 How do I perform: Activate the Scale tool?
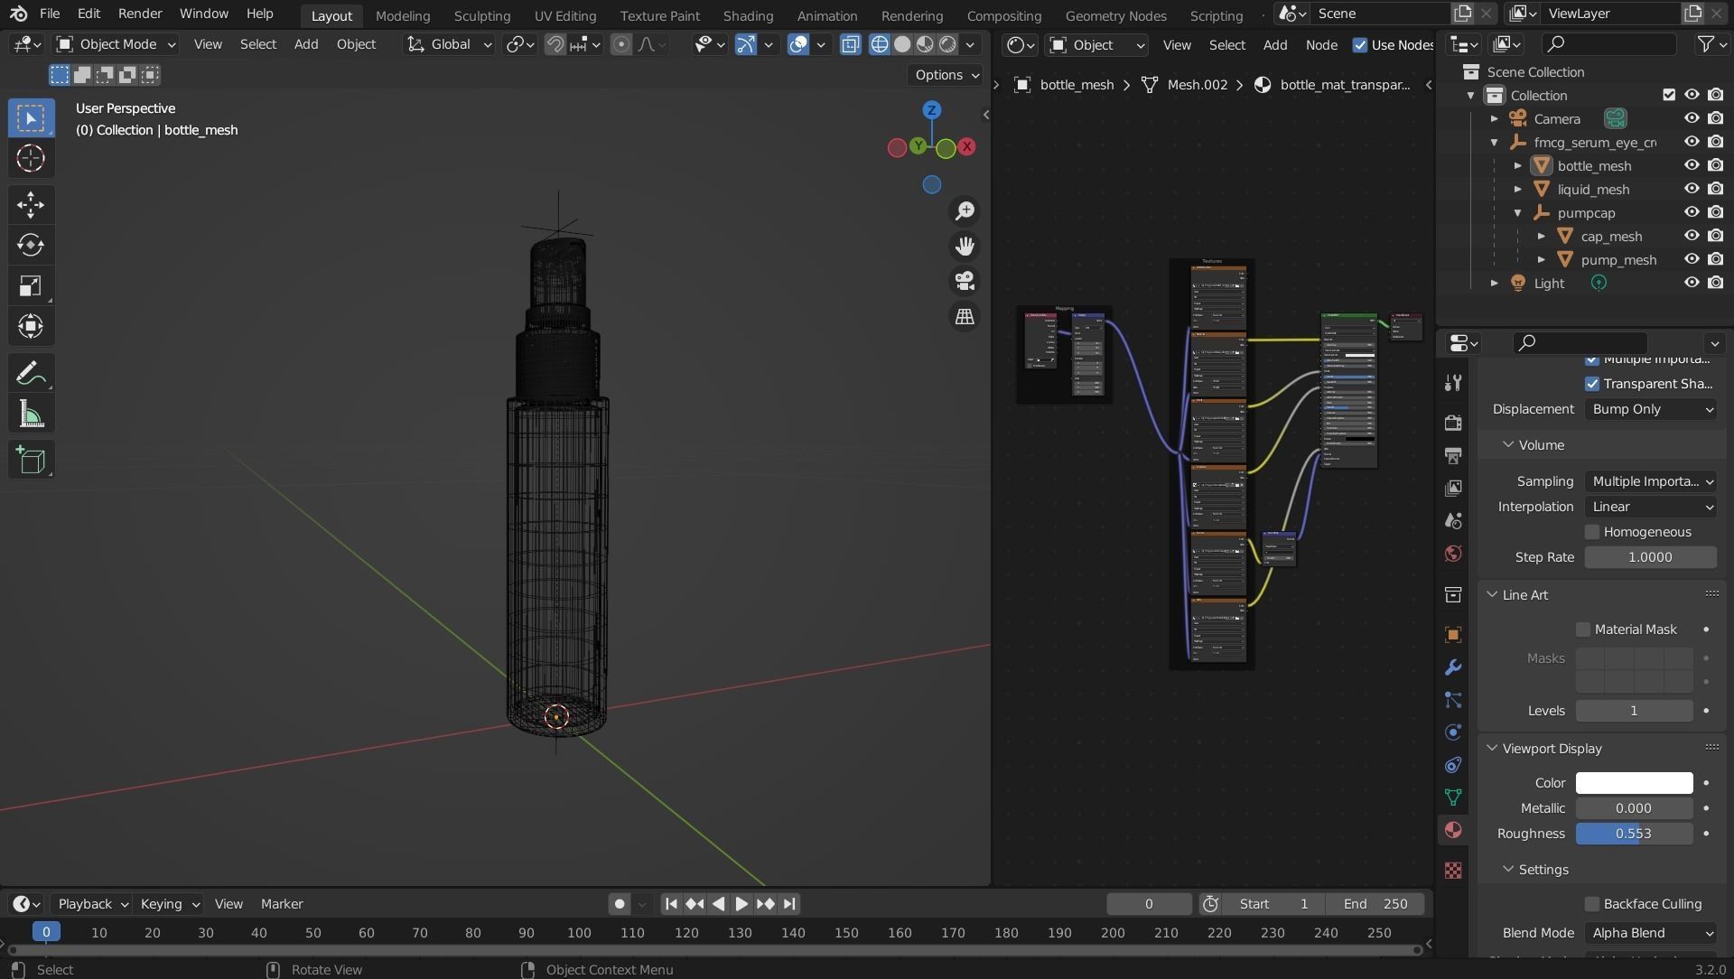[31, 285]
